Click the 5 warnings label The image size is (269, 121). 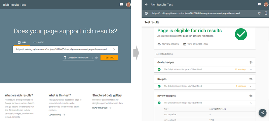point(241,86)
